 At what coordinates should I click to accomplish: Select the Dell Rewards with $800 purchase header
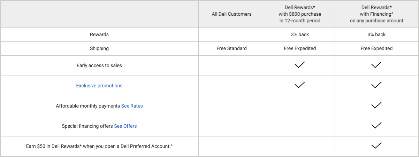click(300, 14)
